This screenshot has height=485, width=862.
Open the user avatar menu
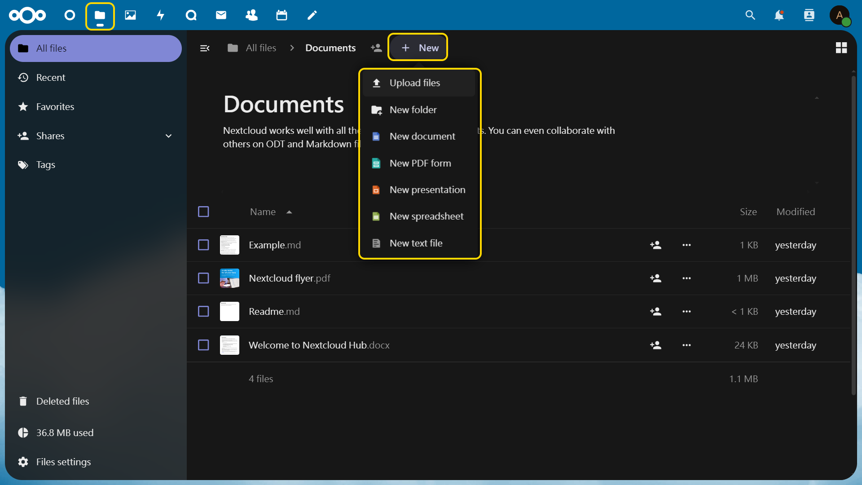[x=840, y=15]
